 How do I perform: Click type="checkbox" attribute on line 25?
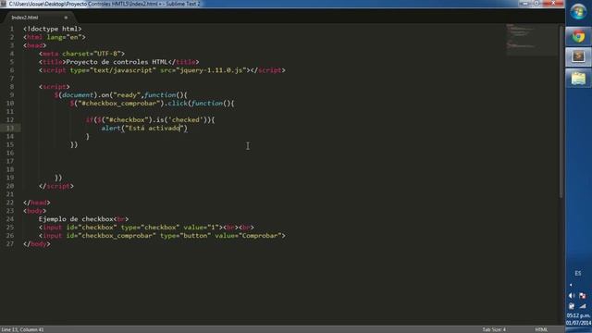(x=150, y=228)
